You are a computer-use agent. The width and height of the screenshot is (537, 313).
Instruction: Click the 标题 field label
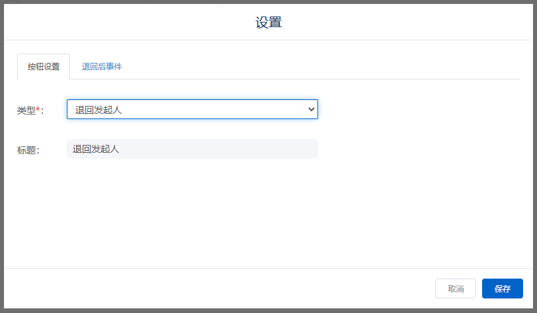(x=28, y=150)
